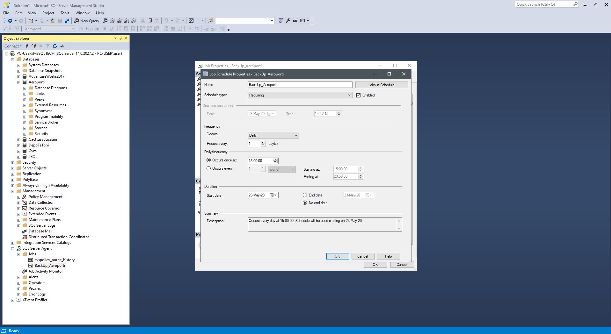Click the Save All toolbar icon
The width and height of the screenshot is (611, 334).
[x=67, y=21]
